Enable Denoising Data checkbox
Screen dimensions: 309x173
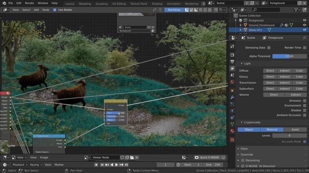coord(269,48)
